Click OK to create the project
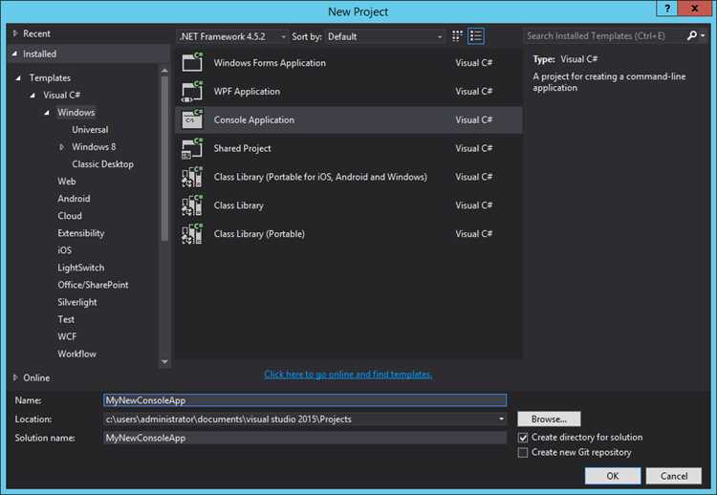 (x=613, y=476)
